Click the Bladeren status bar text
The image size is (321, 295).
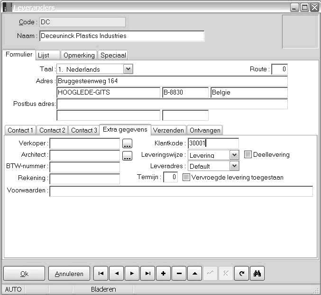coord(103,289)
